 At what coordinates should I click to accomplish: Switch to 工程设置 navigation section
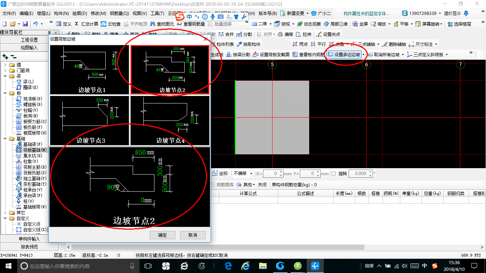[30, 40]
